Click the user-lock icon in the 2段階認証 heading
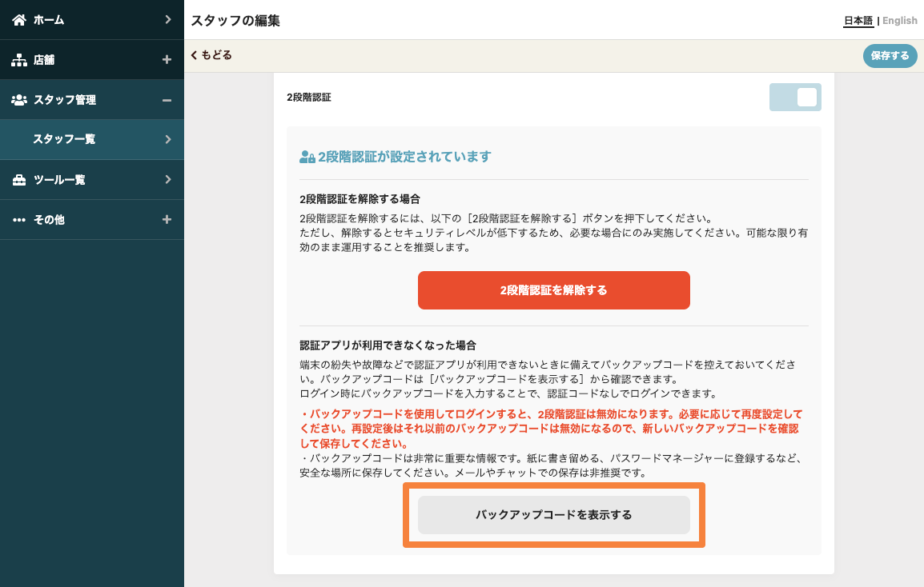This screenshot has height=587, width=924. pyautogui.click(x=307, y=157)
